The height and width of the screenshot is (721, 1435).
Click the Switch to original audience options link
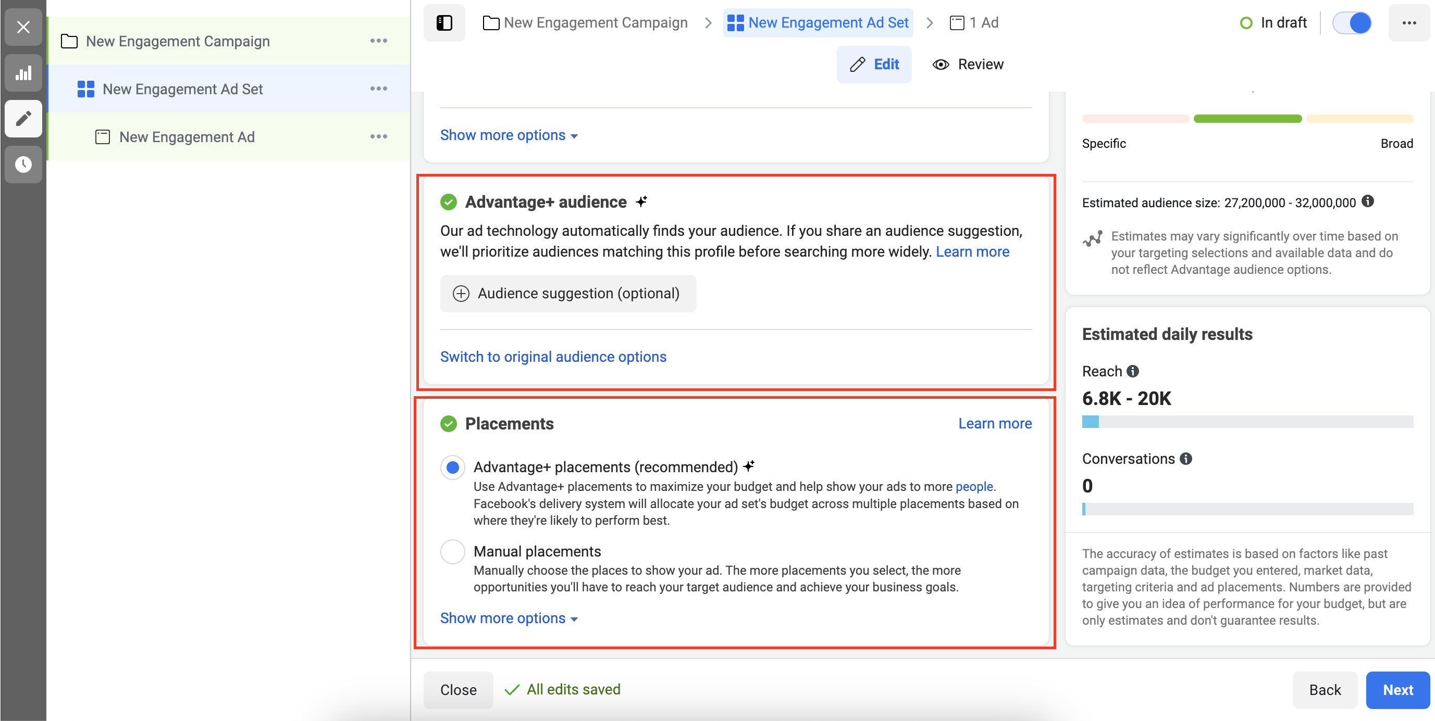[552, 356]
